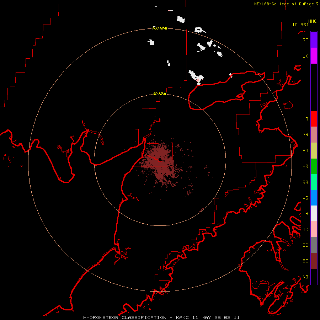Click the ND black legend swatch
This screenshot has height=320, width=320.
point(314,277)
